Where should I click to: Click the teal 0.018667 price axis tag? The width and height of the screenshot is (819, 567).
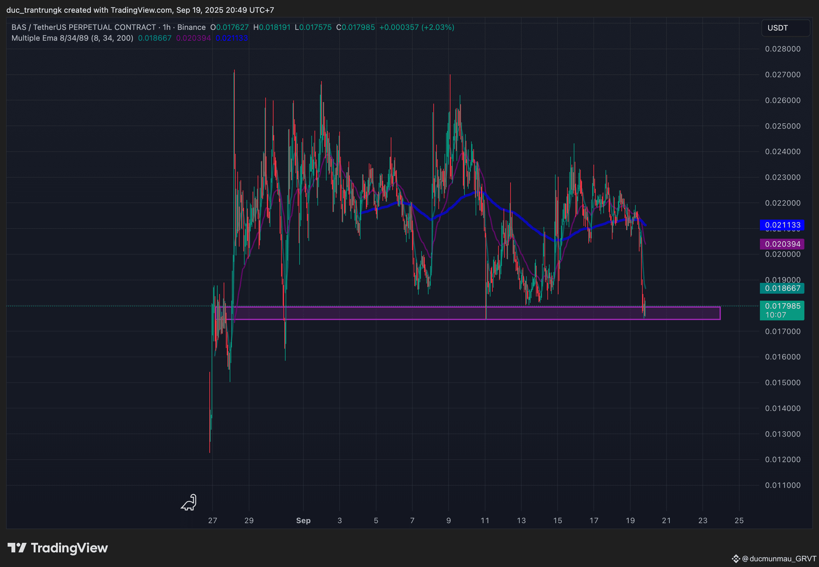pos(782,288)
